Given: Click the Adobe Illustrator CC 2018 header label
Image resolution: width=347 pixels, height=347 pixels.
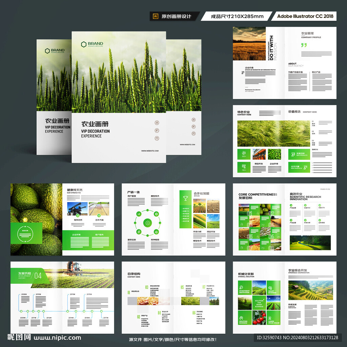Looking at the screenshot, I should pos(305,16).
